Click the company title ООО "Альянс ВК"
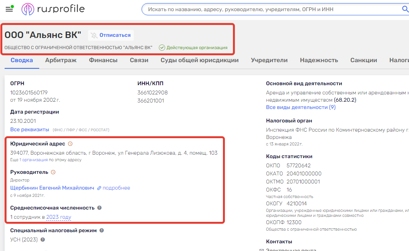Screen dimensions: 409x251 click(x=43, y=35)
